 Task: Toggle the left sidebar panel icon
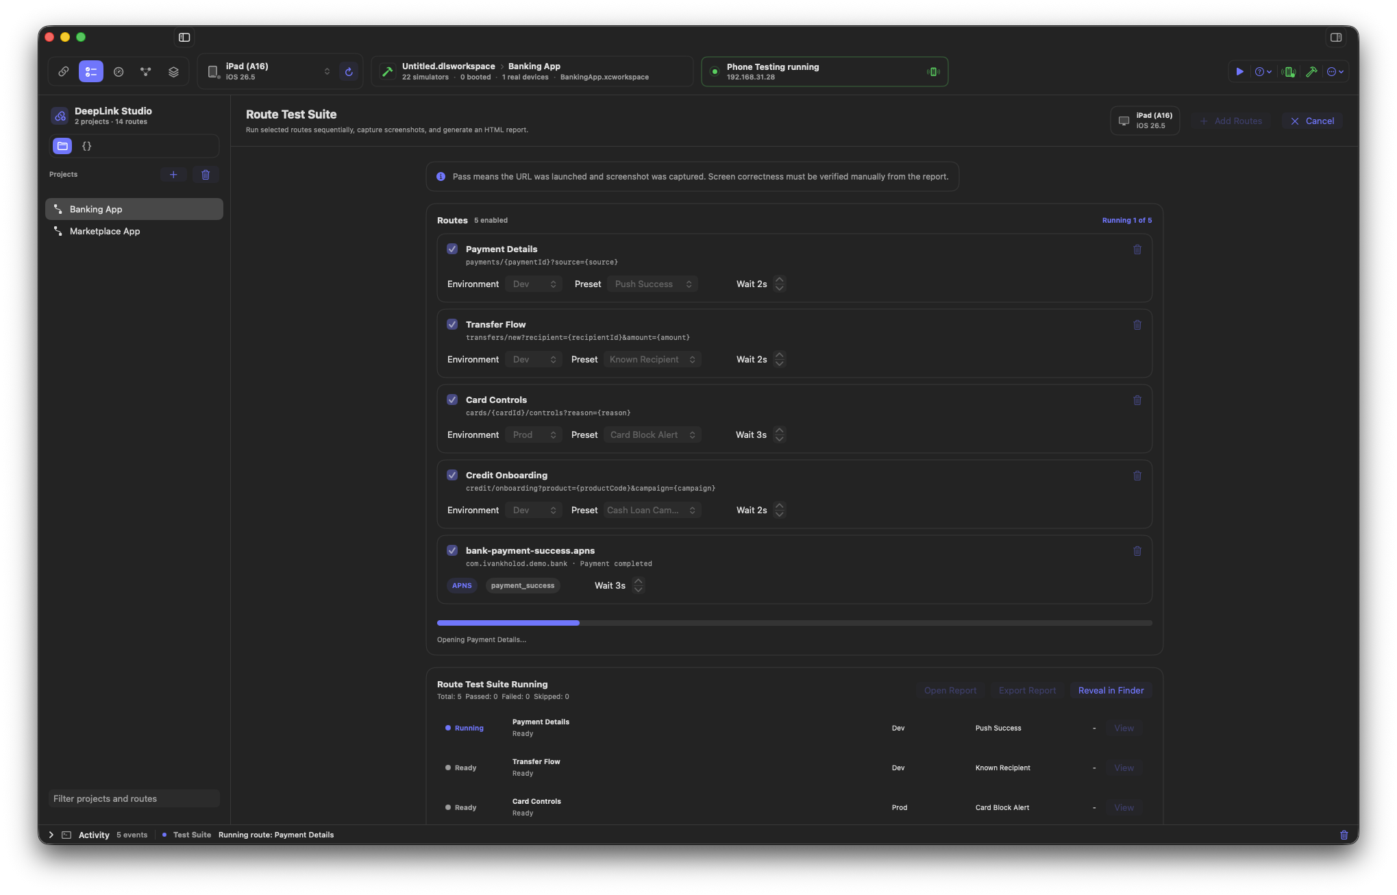(x=184, y=37)
